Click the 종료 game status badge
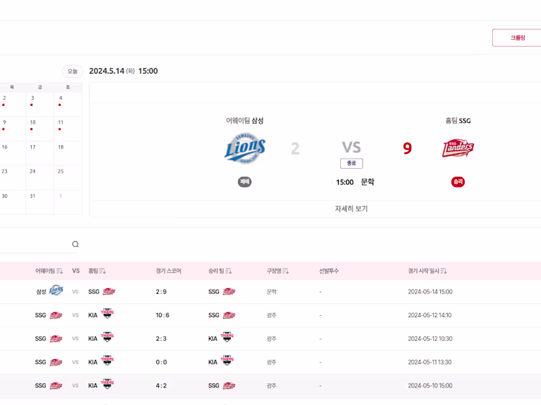This screenshot has height=405, width=541. tap(351, 163)
